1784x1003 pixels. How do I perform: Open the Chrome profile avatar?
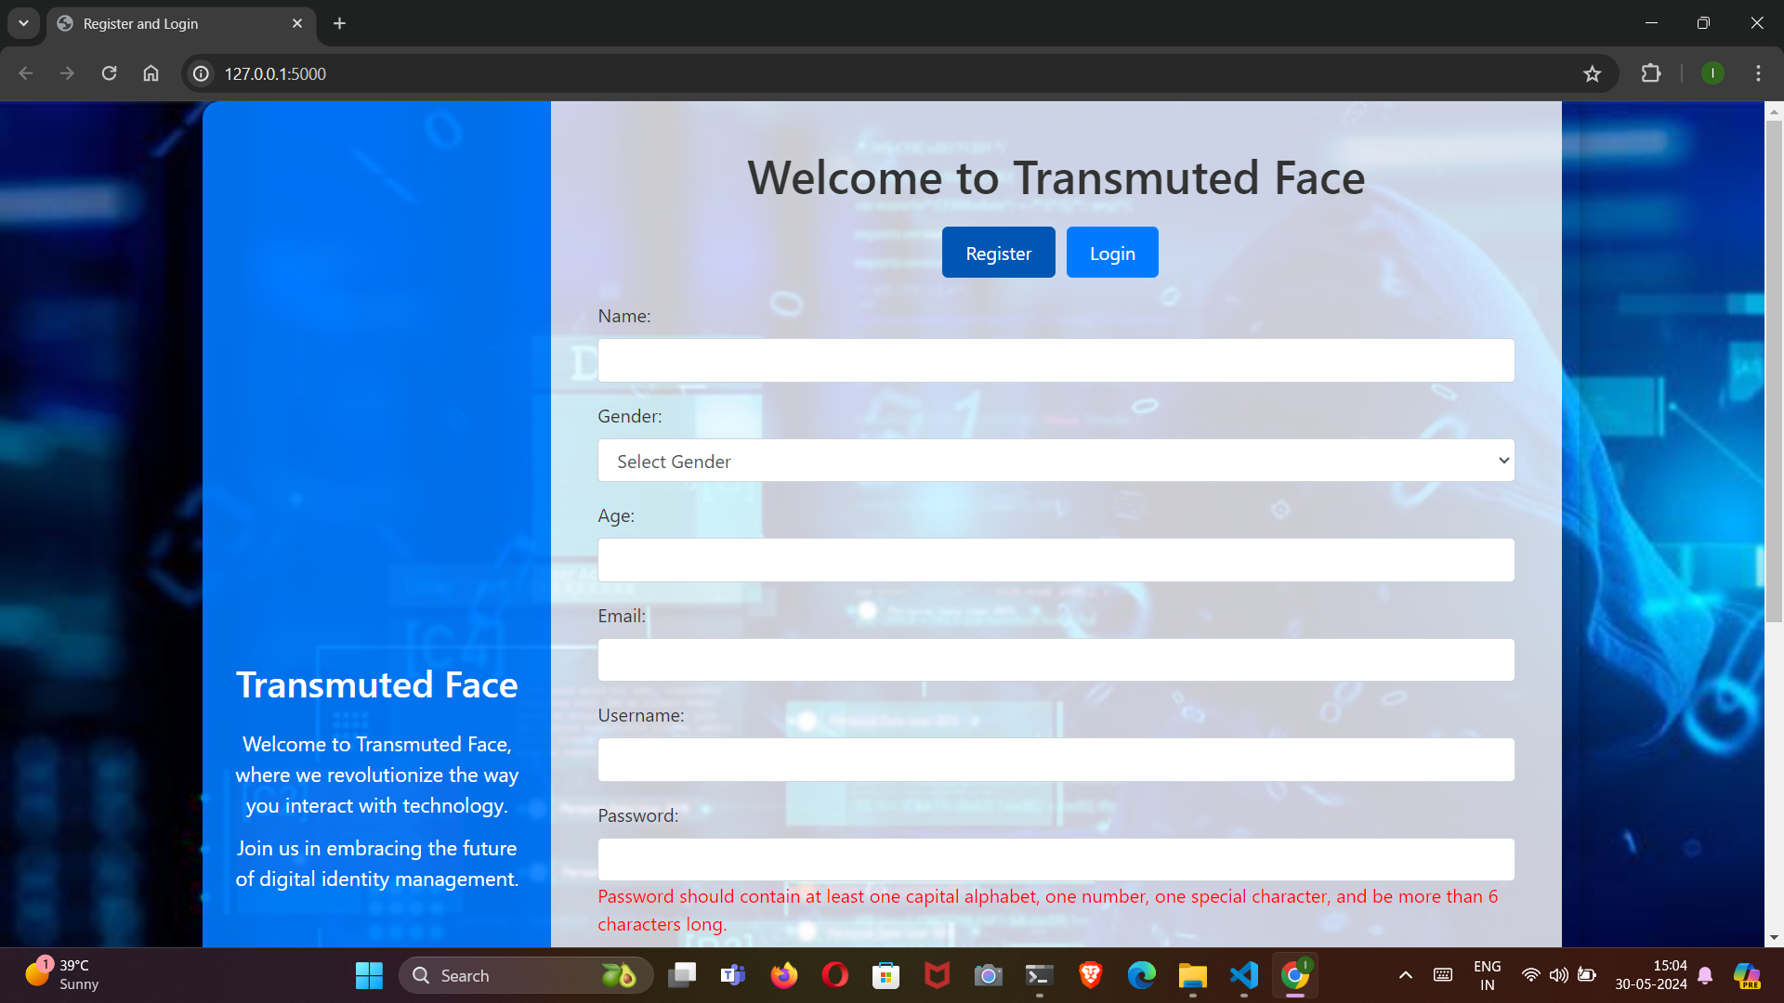1712,73
